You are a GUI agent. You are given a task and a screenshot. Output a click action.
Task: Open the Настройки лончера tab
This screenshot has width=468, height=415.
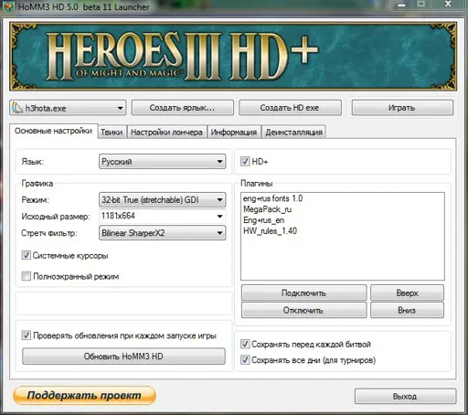click(x=166, y=133)
